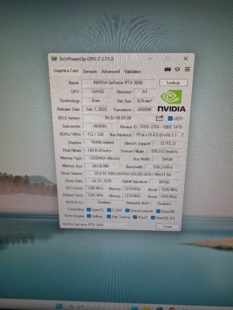Minimize the GPU-Z window
The height and width of the screenshot is (310, 233).
pyautogui.click(x=151, y=59)
